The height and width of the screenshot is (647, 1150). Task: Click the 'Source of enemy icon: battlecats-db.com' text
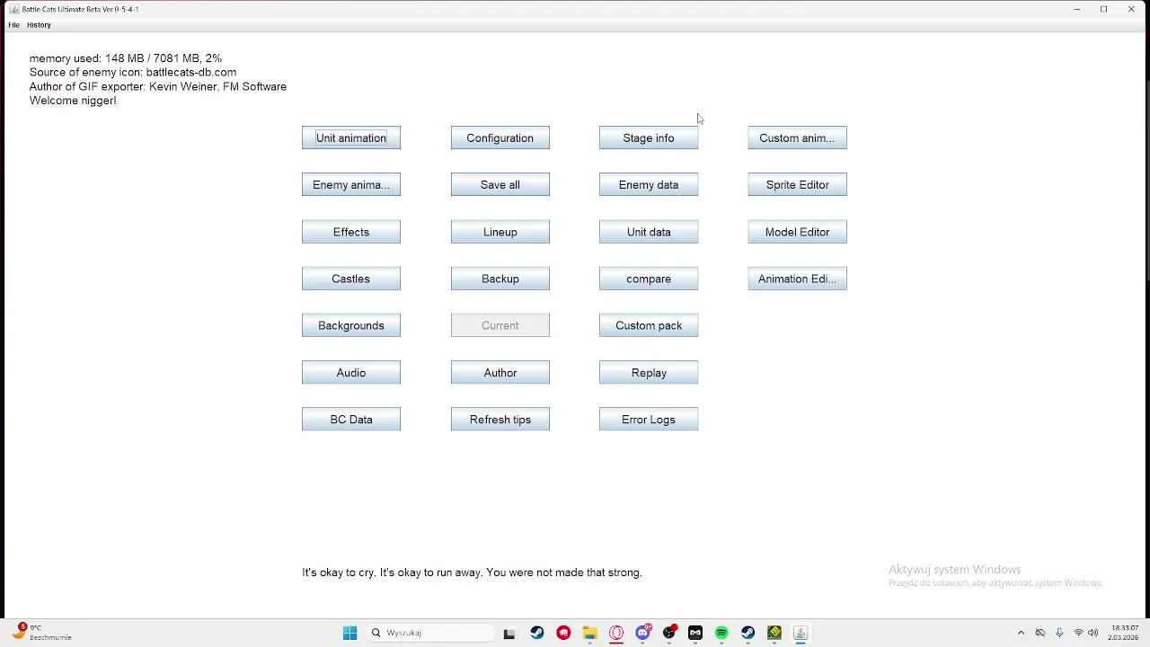133,72
